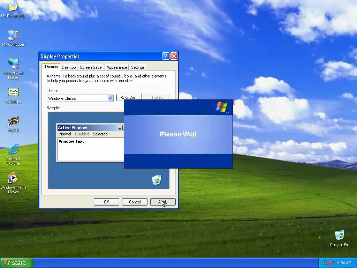This screenshot has height=268, width=357.
Task: Switch to the Desktop tab
Action: click(x=69, y=67)
